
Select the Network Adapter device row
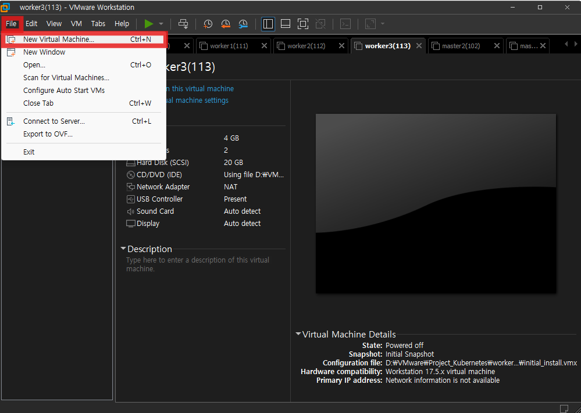coord(206,187)
